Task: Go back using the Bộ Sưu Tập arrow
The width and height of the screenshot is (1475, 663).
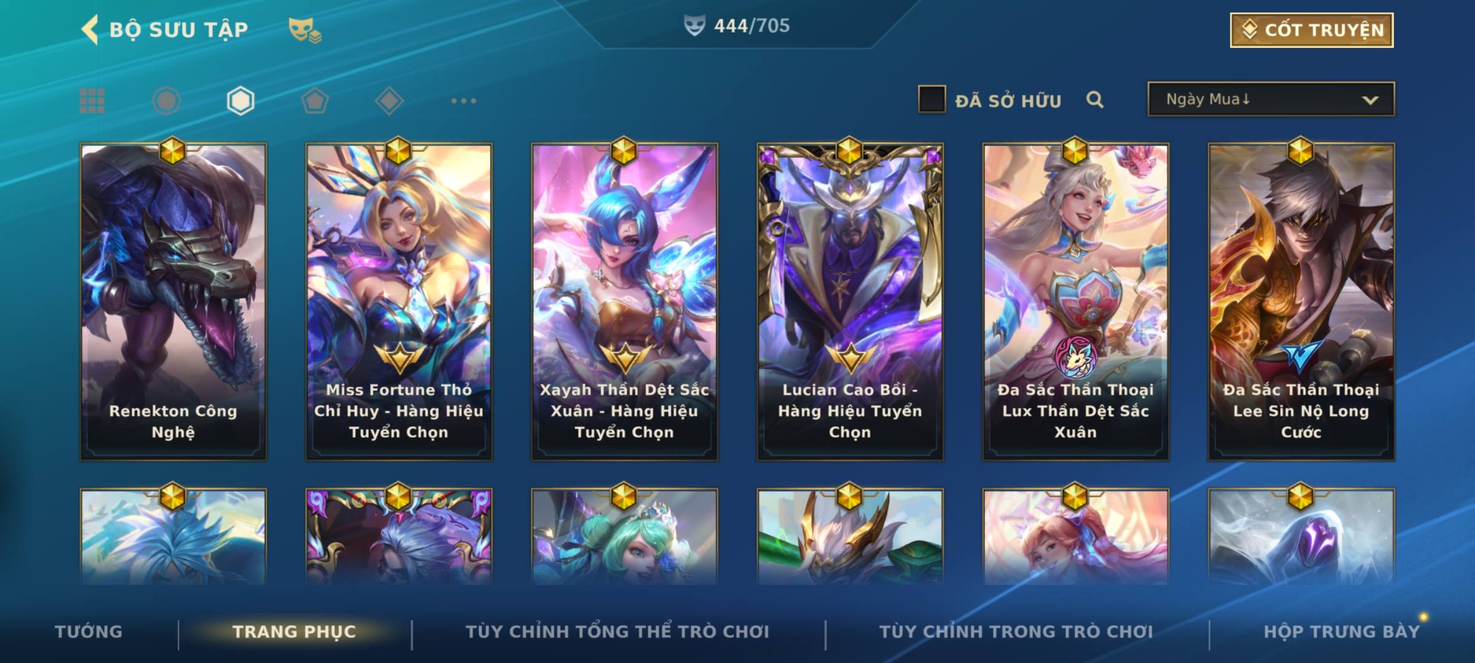Action: coord(90,29)
